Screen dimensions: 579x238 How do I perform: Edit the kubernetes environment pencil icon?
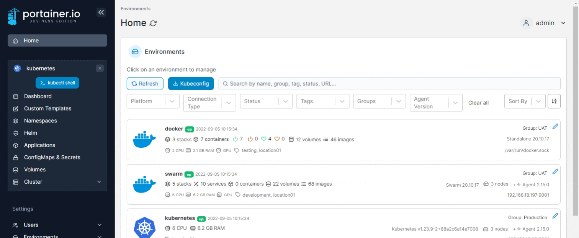pyautogui.click(x=555, y=216)
